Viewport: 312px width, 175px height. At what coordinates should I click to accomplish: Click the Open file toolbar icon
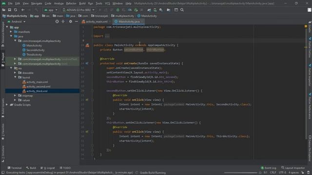pos(3,10)
